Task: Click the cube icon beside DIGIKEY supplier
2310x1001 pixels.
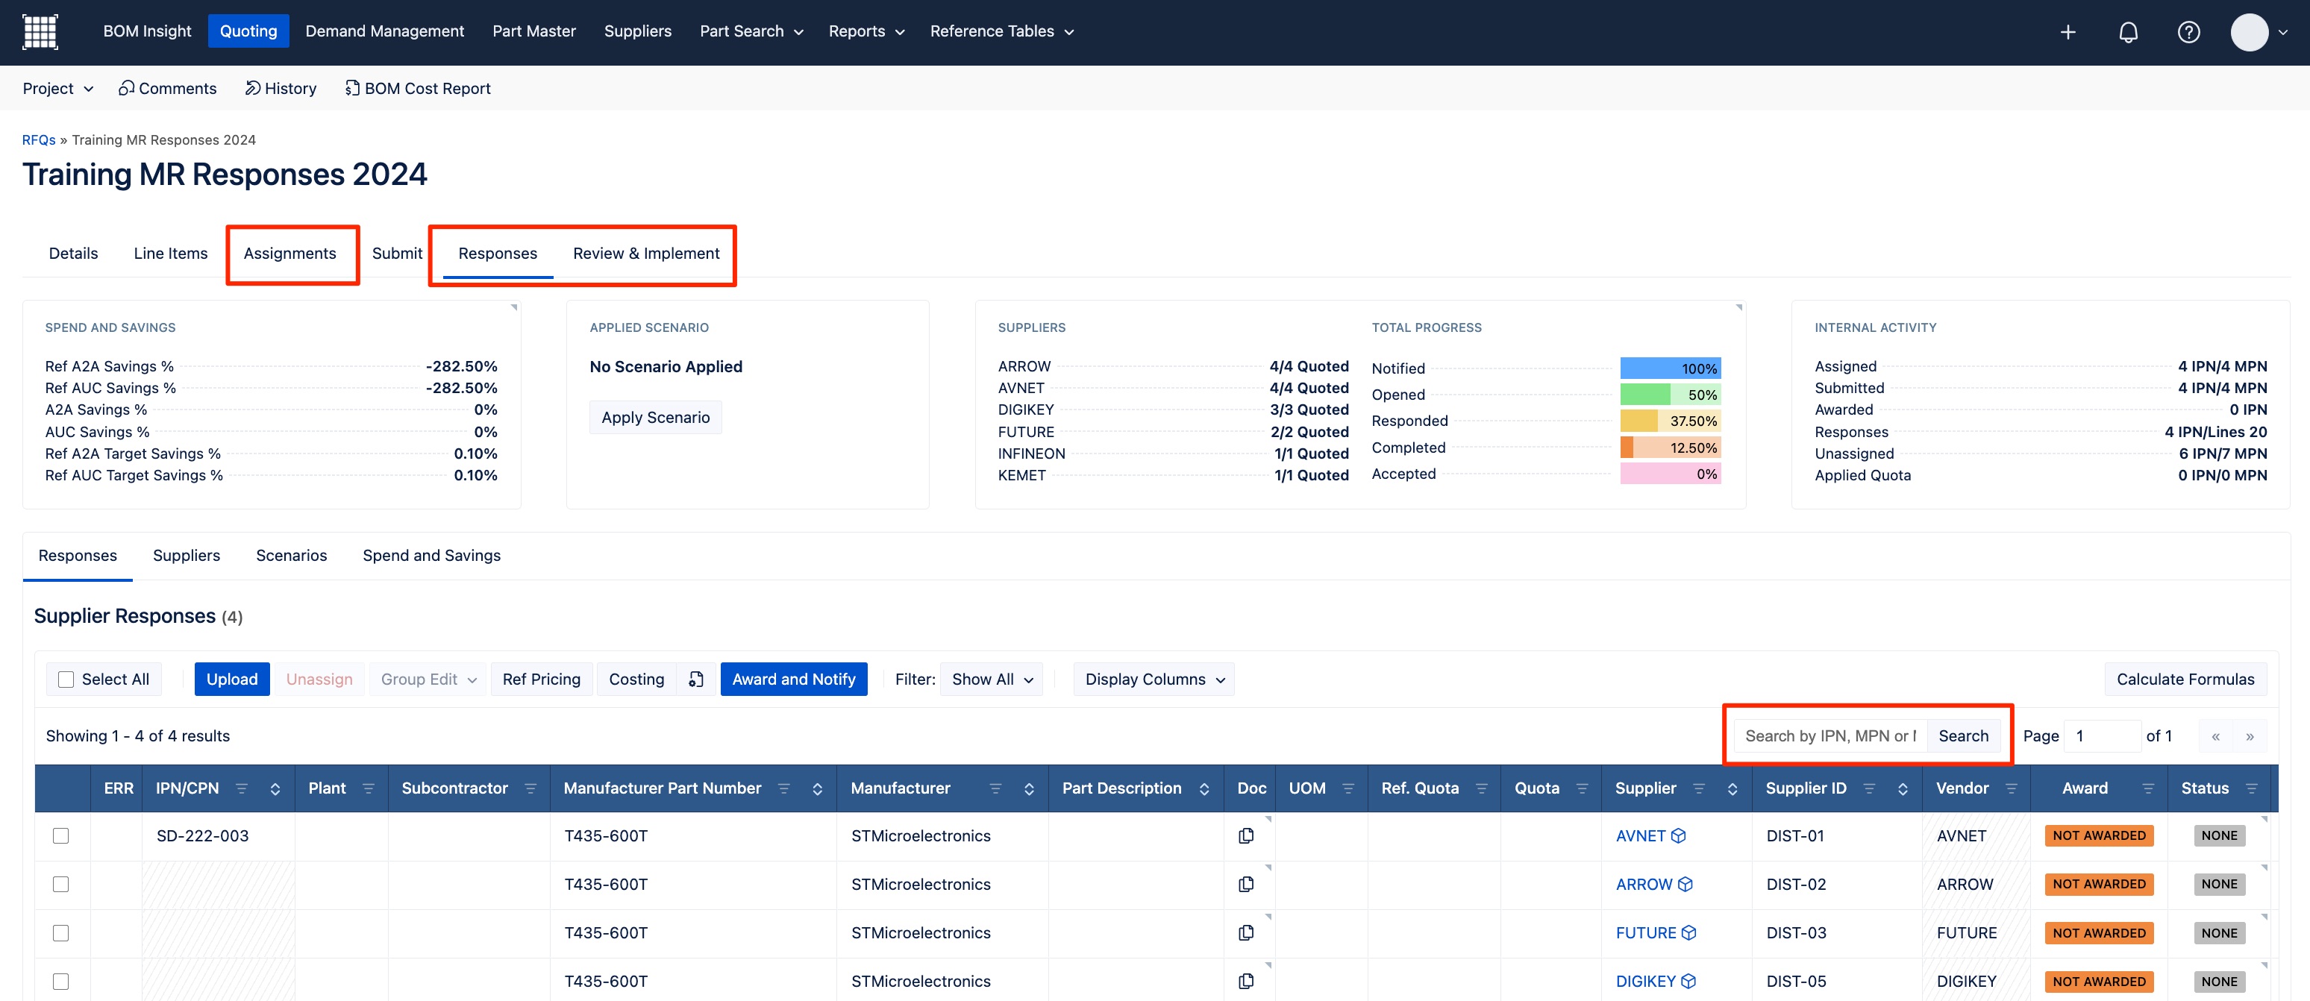Action: point(1688,982)
